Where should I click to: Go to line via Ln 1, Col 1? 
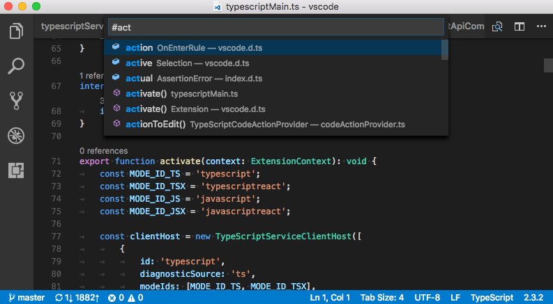(330, 298)
